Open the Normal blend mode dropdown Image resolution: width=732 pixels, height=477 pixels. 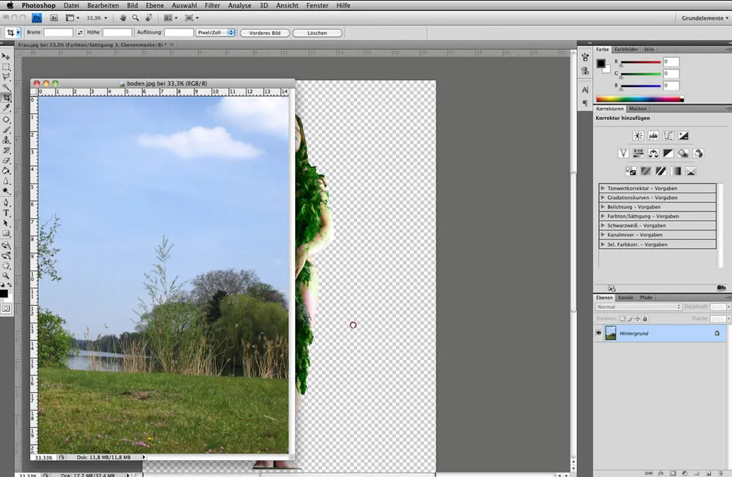tap(637, 306)
